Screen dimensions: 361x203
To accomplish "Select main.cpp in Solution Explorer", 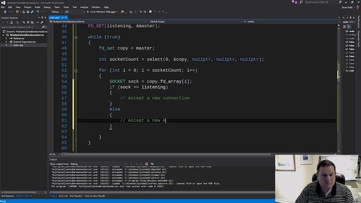I will coord(18,45).
